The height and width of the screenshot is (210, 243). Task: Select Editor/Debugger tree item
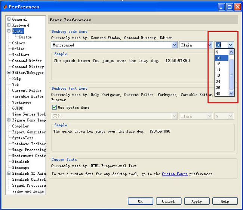(28, 73)
